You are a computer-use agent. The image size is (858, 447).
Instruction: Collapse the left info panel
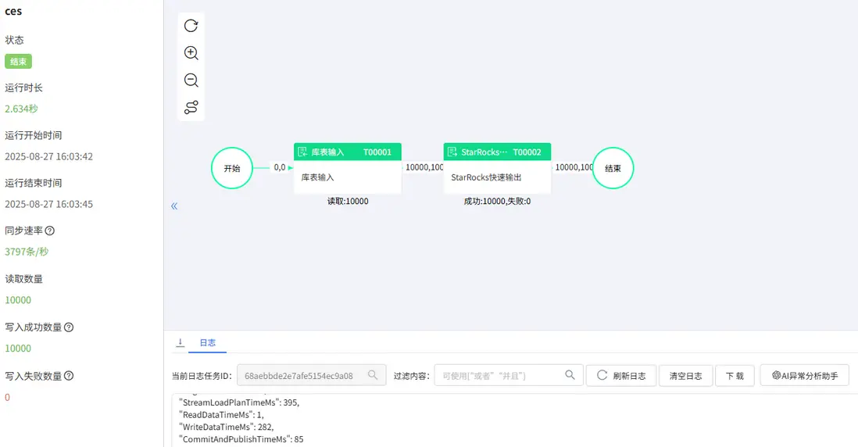(x=174, y=206)
